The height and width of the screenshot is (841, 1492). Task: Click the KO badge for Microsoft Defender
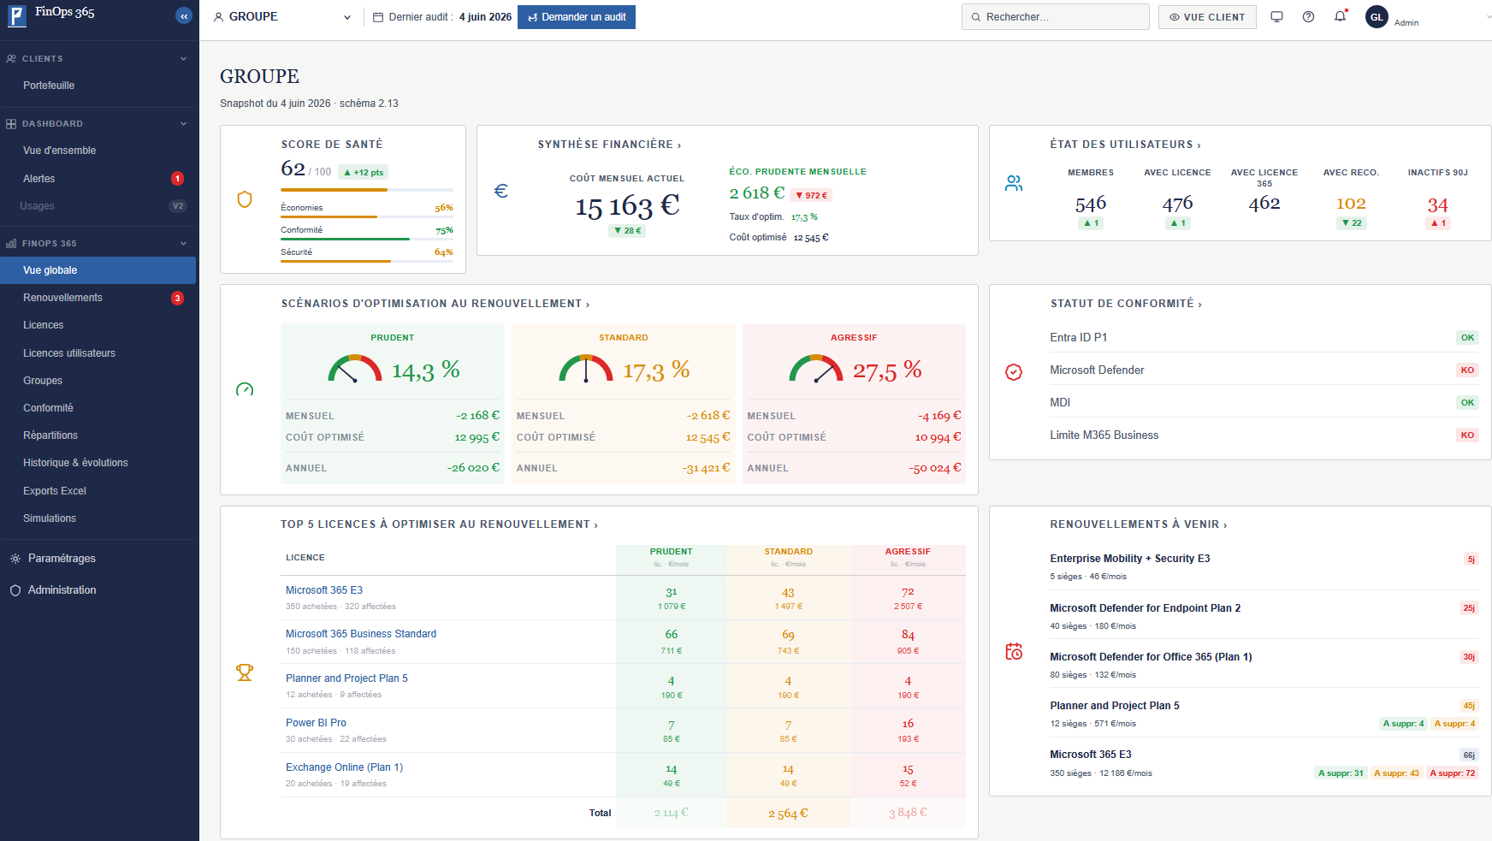click(1467, 370)
